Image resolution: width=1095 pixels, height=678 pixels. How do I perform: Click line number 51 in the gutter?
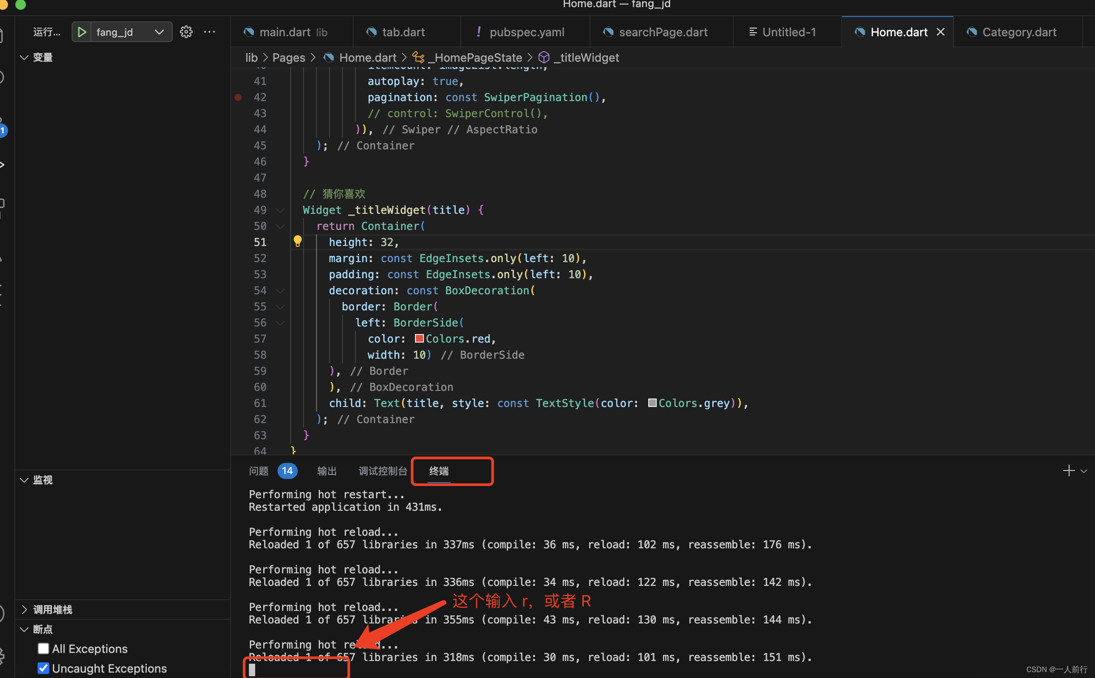pos(260,242)
